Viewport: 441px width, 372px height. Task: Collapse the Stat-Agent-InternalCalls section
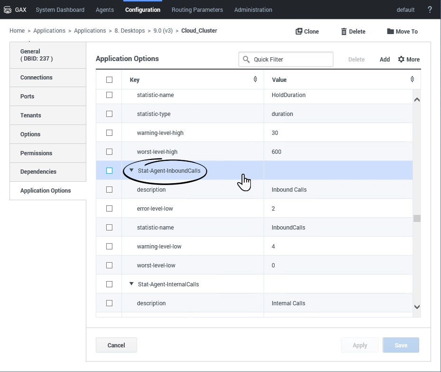[132, 284]
